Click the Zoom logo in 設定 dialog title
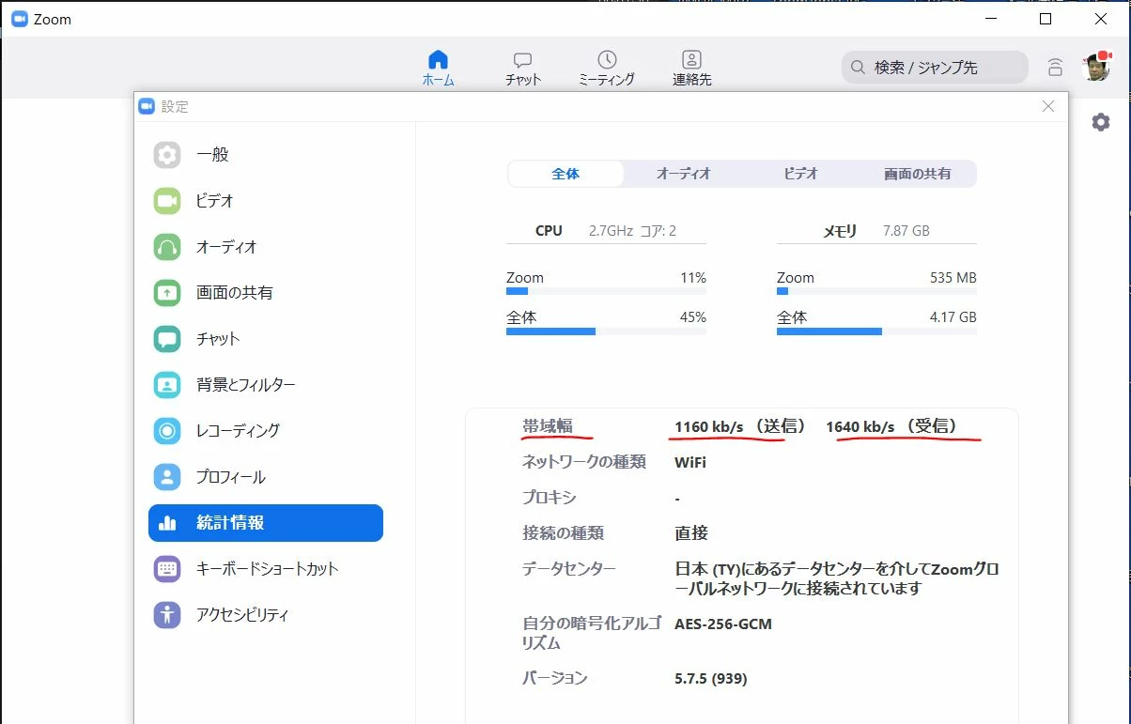This screenshot has height=724, width=1131. click(147, 106)
